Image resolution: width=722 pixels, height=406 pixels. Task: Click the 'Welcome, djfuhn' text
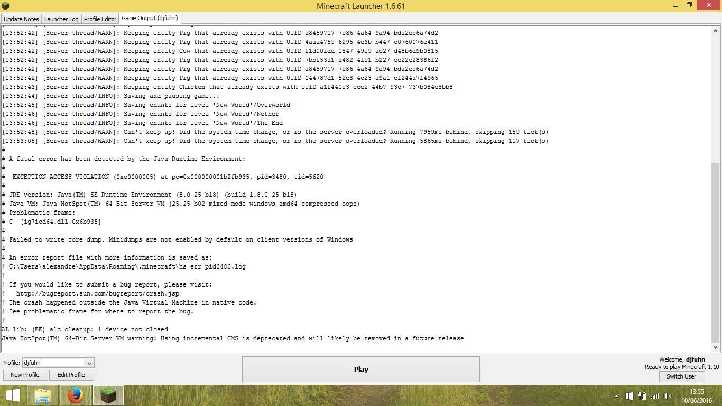682,359
